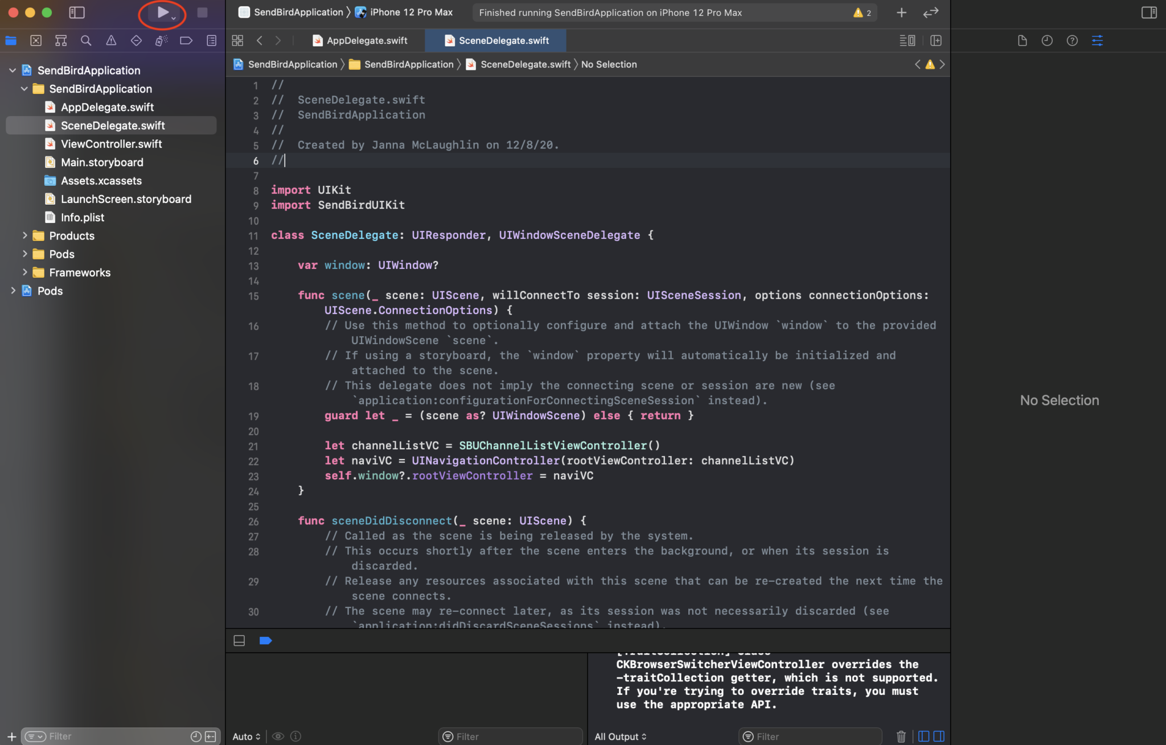Show only source-controlled files
Image resolution: width=1166 pixels, height=745 pixels.
[x=211, y=736]
